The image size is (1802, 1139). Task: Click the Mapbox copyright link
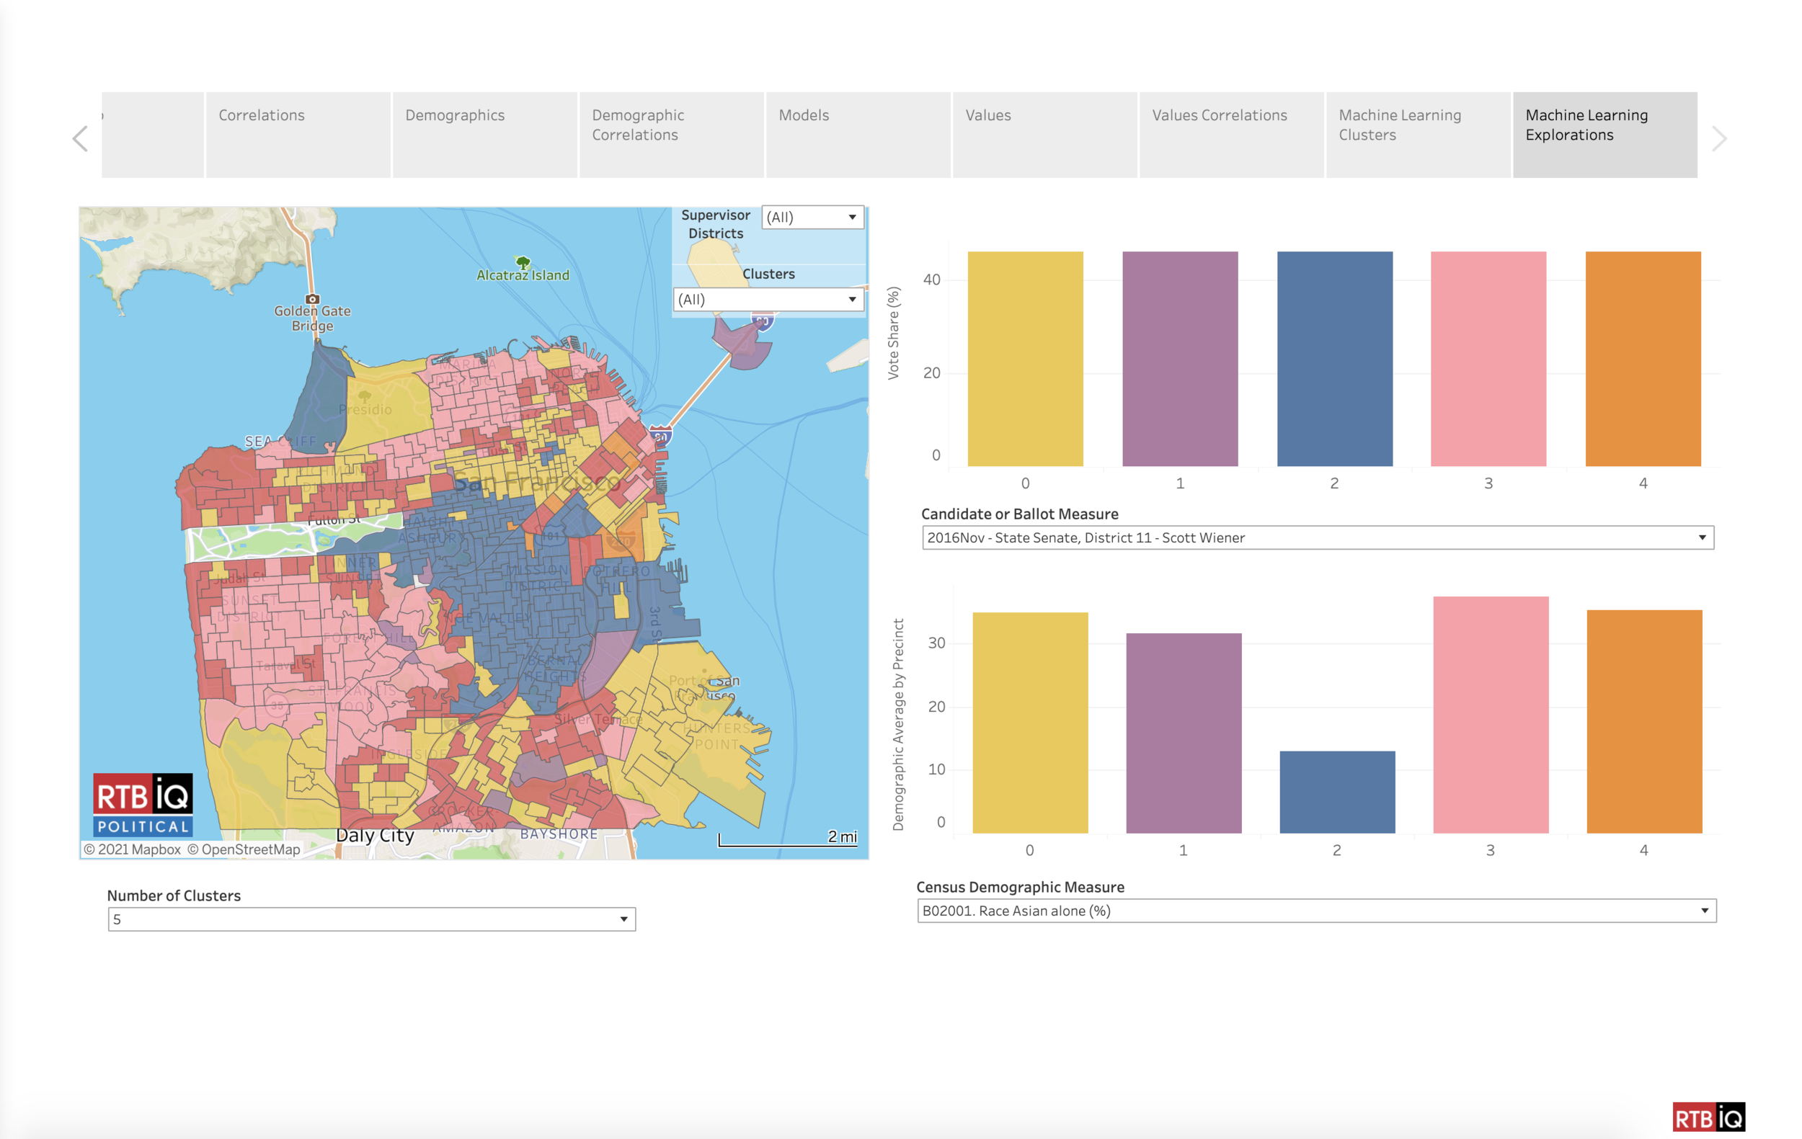(x=133, y=849)
